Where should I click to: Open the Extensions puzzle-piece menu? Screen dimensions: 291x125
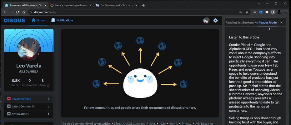(x=267, y=12)
